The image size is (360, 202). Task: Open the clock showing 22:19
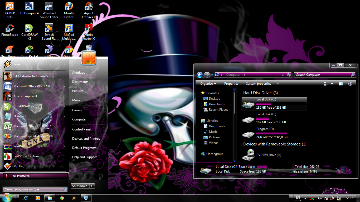(x=349, y=198)
